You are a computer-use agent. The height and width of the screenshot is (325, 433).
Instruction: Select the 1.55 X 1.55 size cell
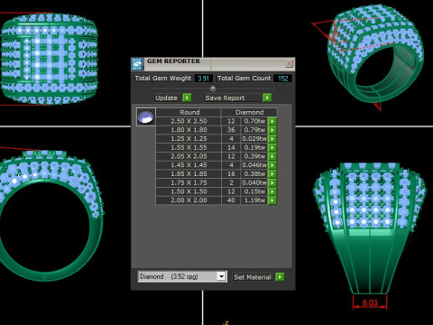(189, 147)
